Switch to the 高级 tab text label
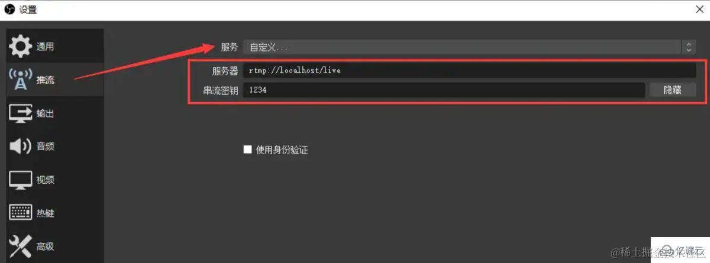710x263 pixels. tap(45, 246)
